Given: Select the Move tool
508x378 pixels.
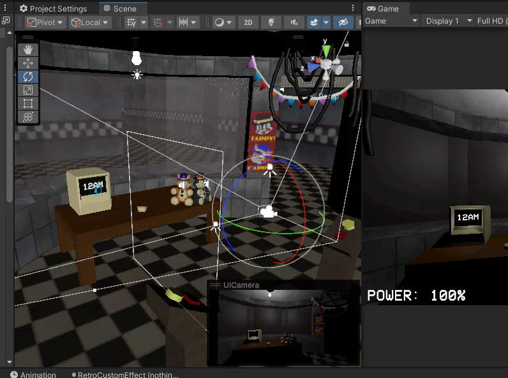Looking at the screenshot, I should point(28,63).
